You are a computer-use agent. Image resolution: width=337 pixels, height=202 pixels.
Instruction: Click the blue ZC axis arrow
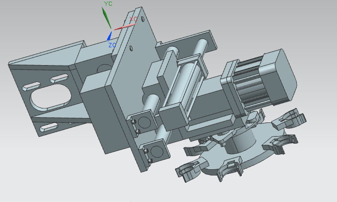tap(110, 37)
